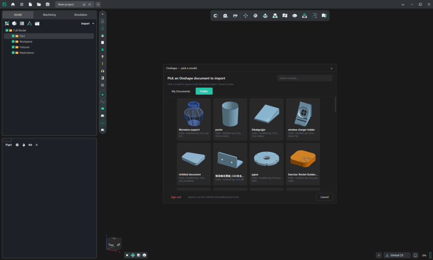Click the box solid icon in top toolbar
The image size is (433, 260).
pyautogui.click(x=295, y=16)
